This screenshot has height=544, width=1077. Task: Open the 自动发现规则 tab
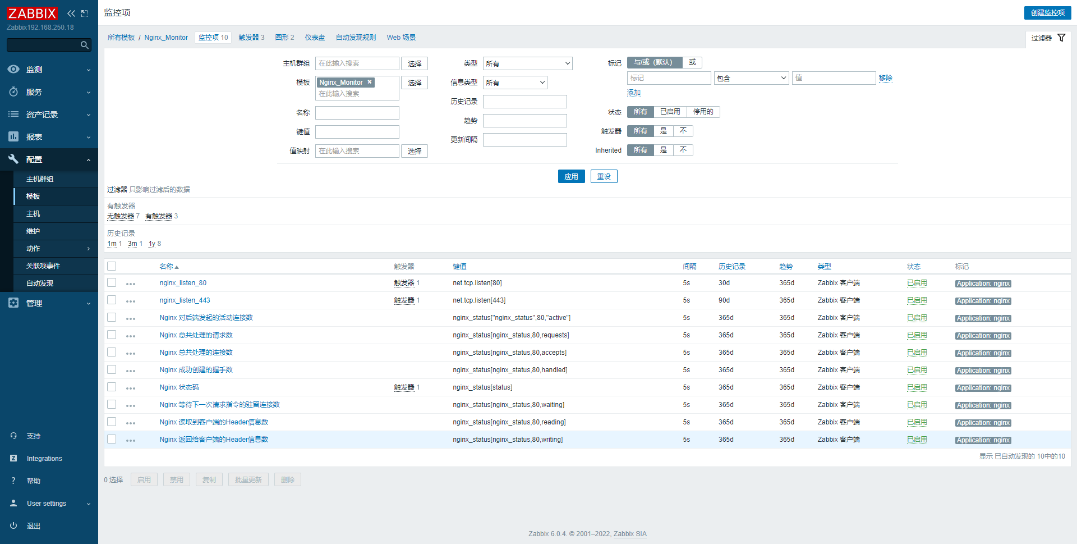[356, 38]
